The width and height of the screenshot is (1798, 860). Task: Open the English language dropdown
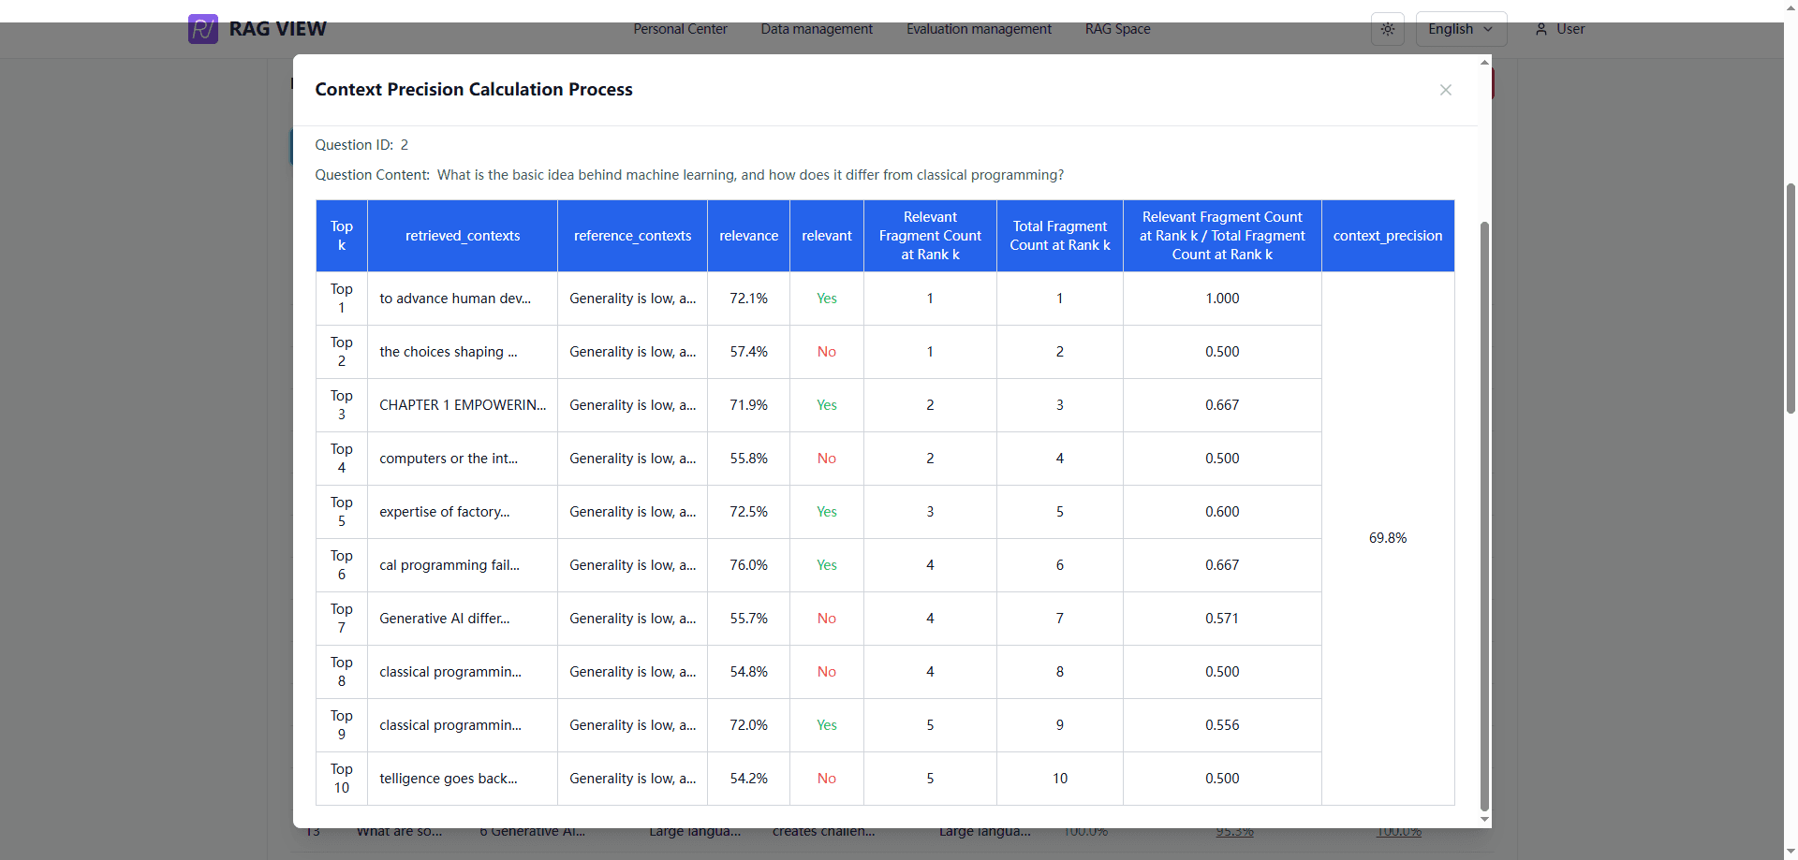tap(1460, 29)
